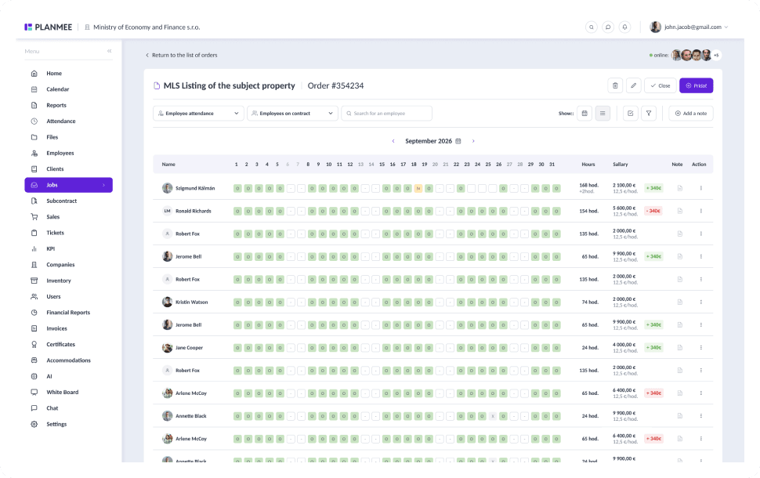Open the calendar picker beside September 2026
The image size is (760, 478).
coord(458,141)
